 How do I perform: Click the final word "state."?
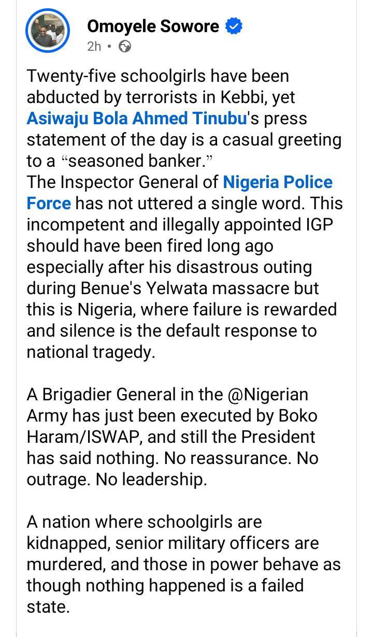pos(48,606)
